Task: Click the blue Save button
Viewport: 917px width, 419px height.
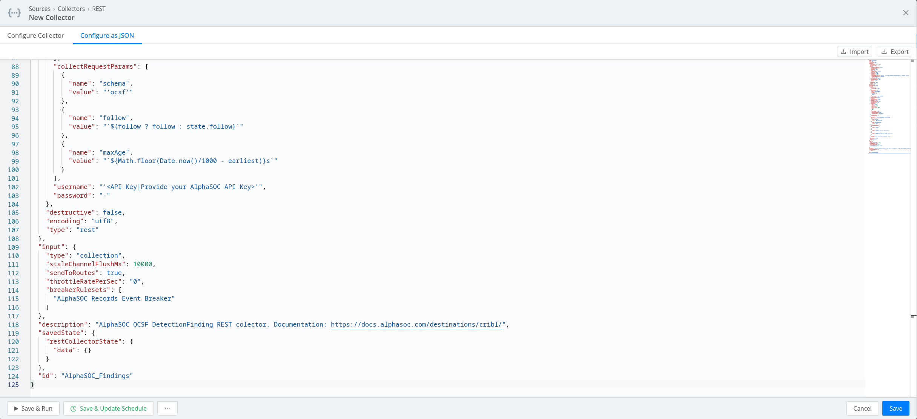Action: [x=896, y=408]
